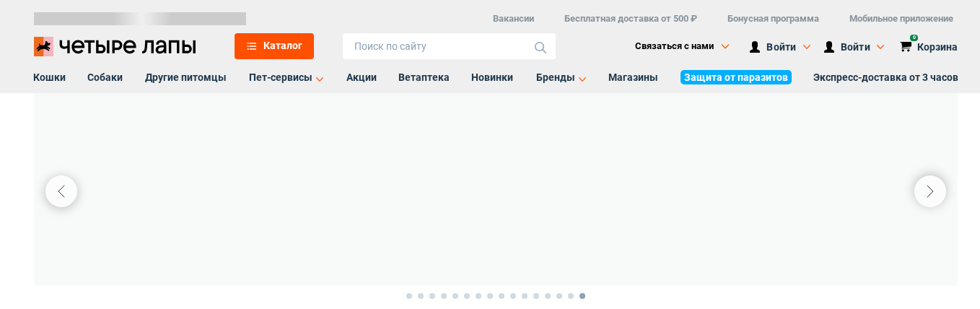Click the magnifier search icon
The width and height of the screenshot is (980, 309).
540,47
